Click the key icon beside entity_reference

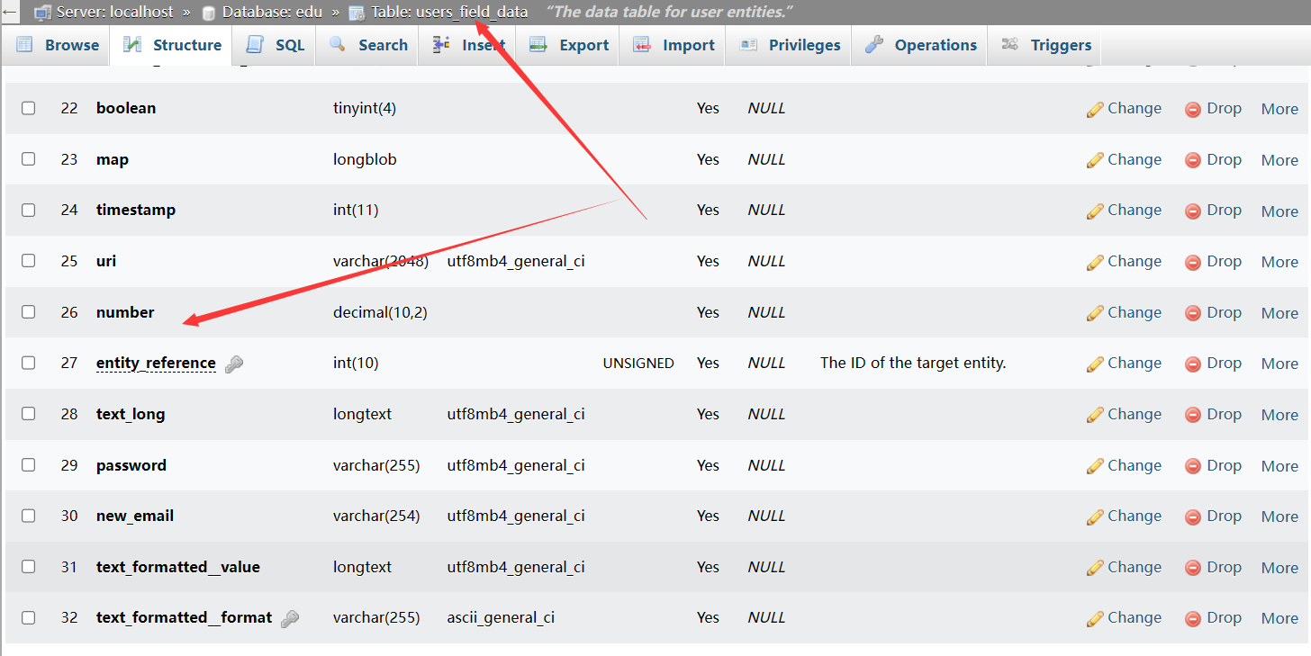pos(234,364)
